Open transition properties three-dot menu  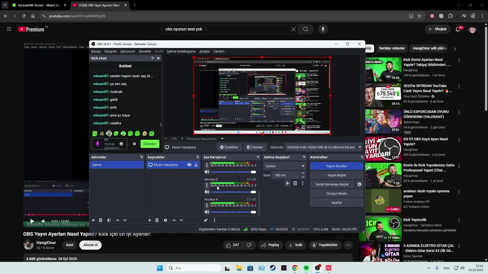point(303,183)
